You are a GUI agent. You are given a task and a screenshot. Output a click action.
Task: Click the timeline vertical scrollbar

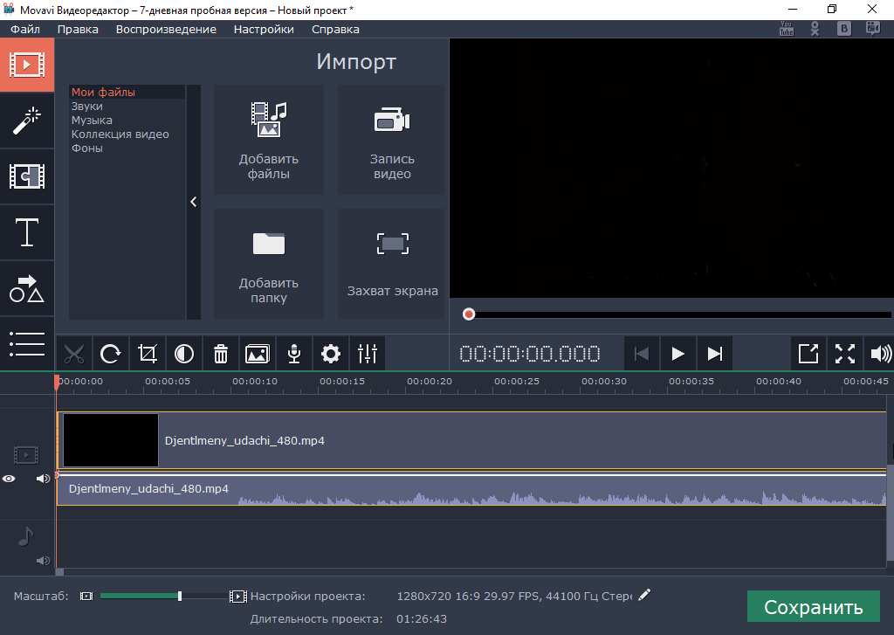(x=890, y=513)
